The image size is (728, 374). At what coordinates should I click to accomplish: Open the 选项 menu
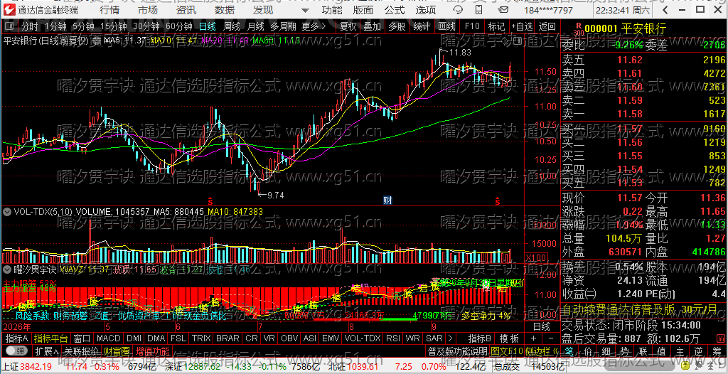(x=425, y=10)
